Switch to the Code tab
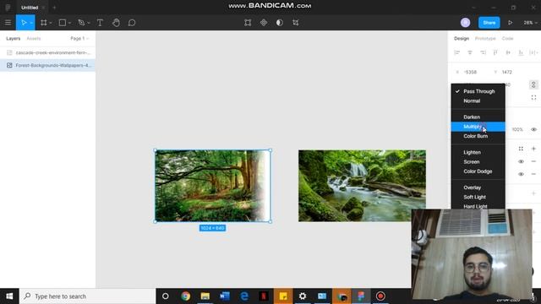 coord(507,39)
